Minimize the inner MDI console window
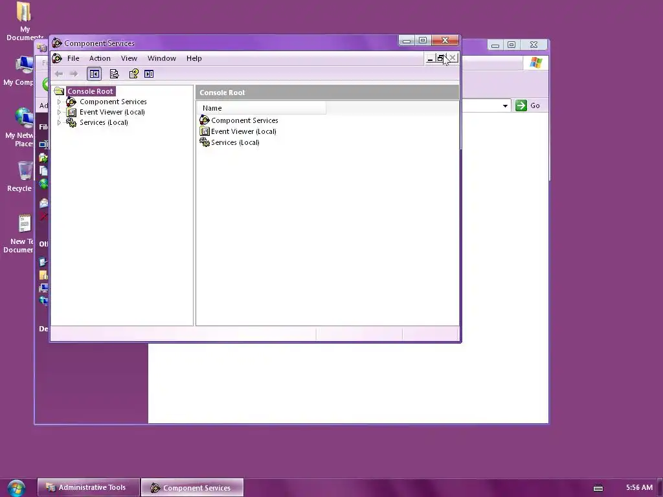 [430, 59]
